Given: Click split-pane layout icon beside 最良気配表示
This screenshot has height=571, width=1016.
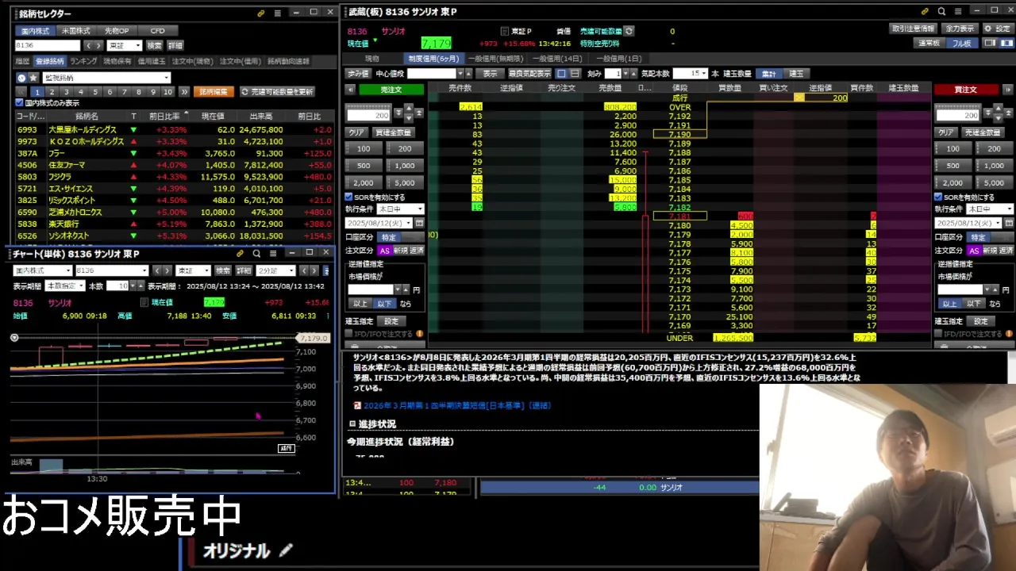Looking at the screenshot, I should (574, 73).
